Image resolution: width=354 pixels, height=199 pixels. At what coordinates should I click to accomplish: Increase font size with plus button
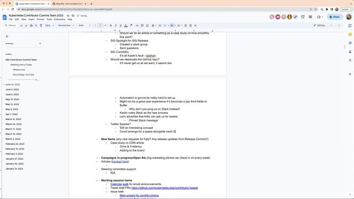[x=105, y=25]
